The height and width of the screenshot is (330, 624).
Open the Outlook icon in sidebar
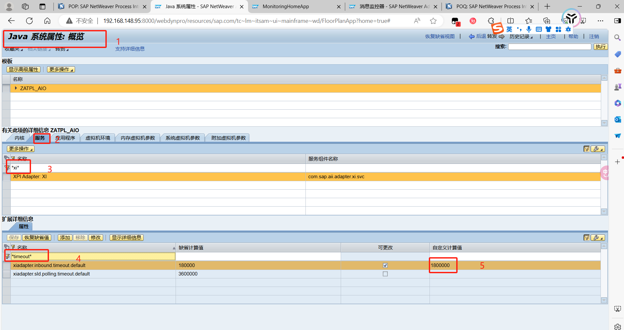[x=617, y=119]
